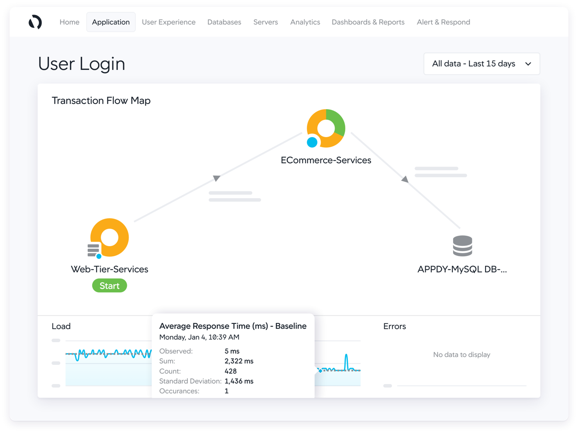Click the Average Response Time tooltip title

(x=233, y=326)
